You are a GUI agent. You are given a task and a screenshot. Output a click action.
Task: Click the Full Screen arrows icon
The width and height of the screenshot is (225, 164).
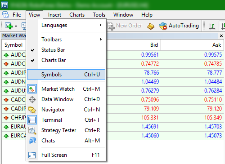32,155
